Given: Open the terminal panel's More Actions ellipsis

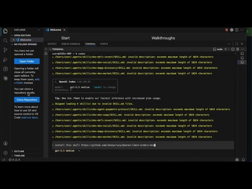Looking at the screenshot, I should (243, 49).
